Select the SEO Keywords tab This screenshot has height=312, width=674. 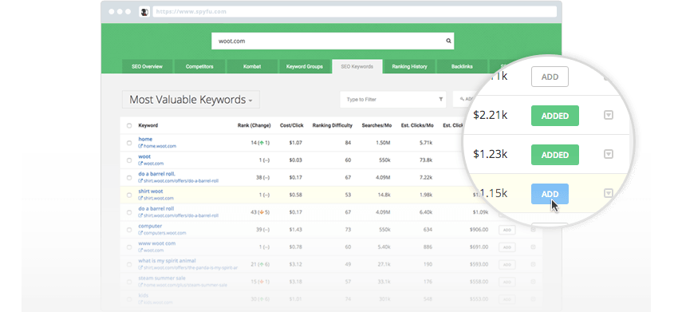click(357, 66)
